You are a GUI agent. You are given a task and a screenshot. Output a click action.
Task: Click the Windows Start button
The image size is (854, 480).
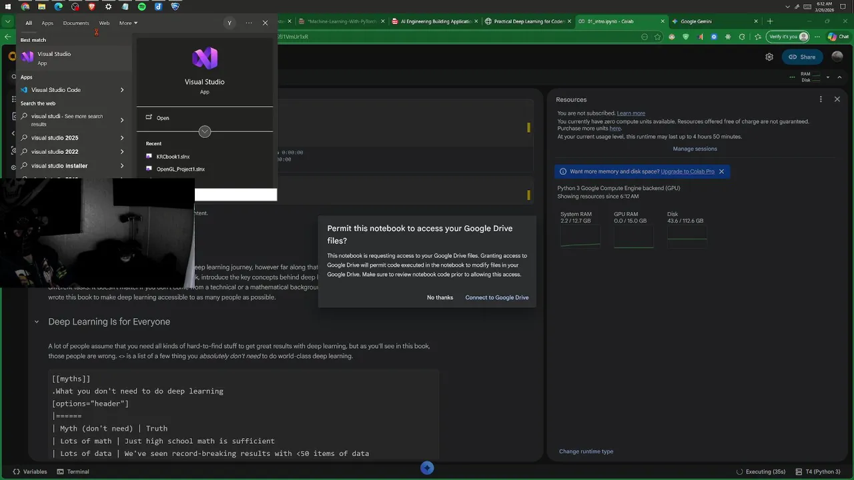click(7, 6)
